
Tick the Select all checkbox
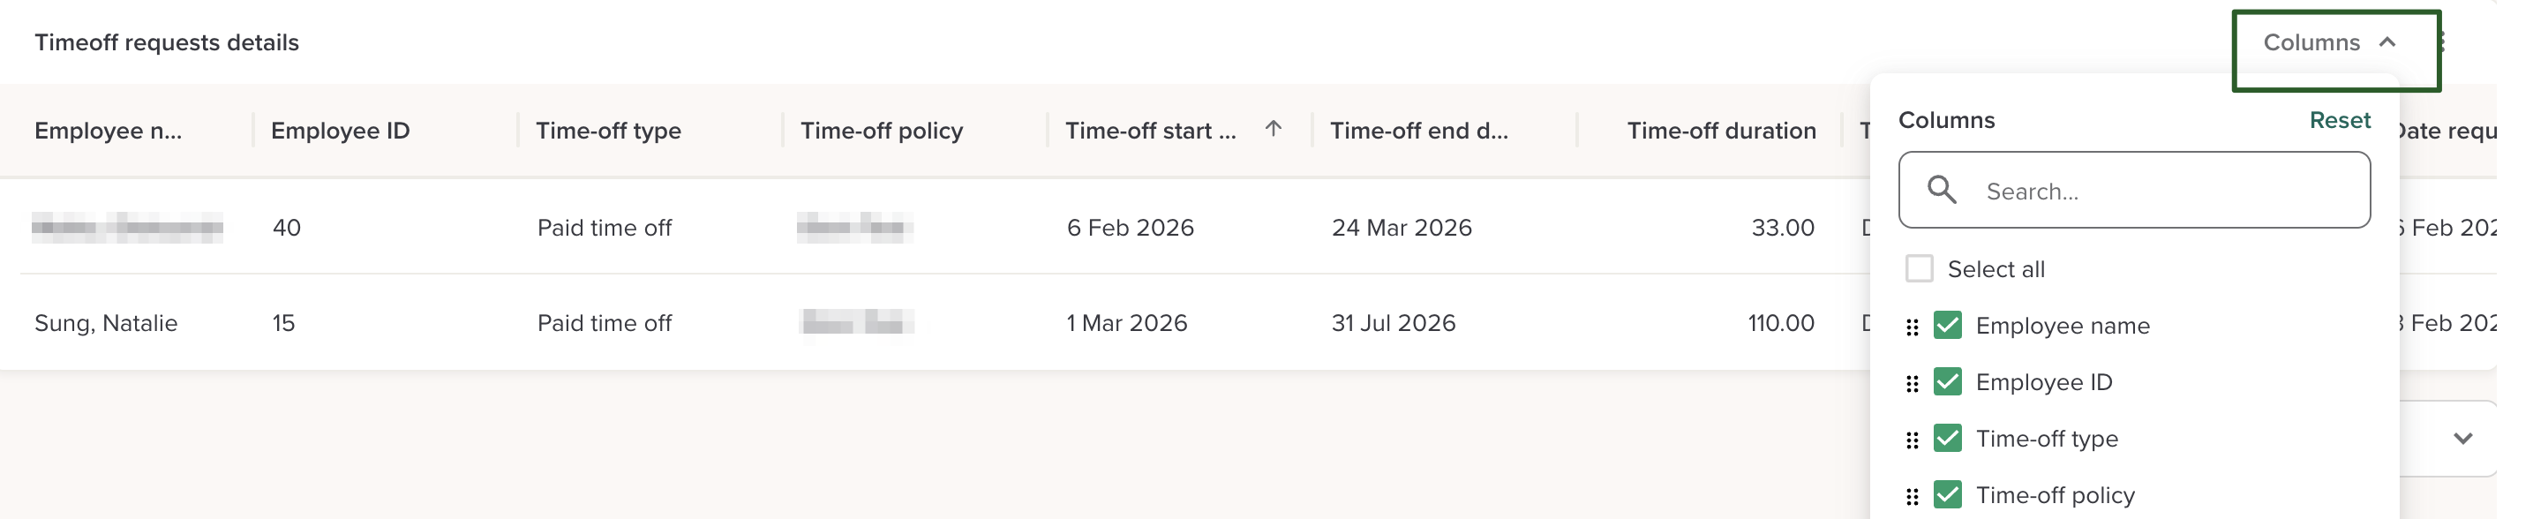(x=1920, y=268)
